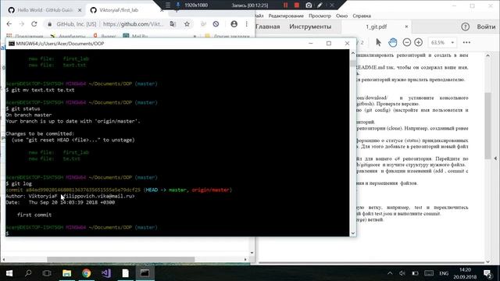
Task: Minimize the MINGW64 terminal window
Action: pyautogui.click(x=311, y=44)
